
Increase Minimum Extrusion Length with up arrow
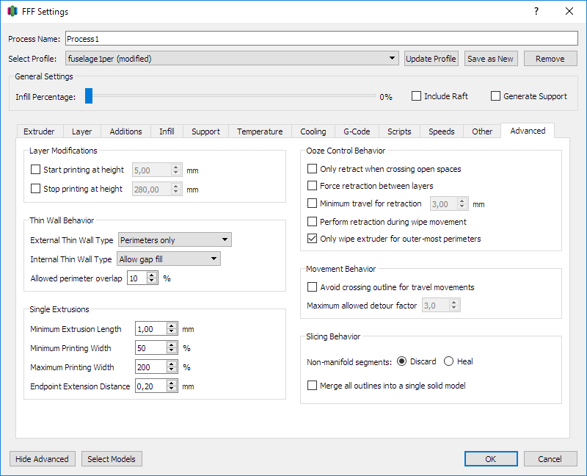click(172, 326)
